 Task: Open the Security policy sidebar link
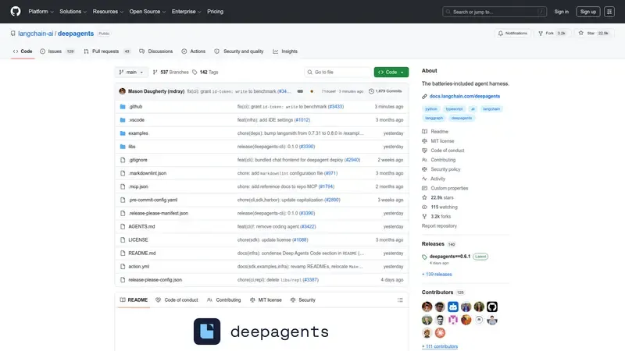[441, 169]
